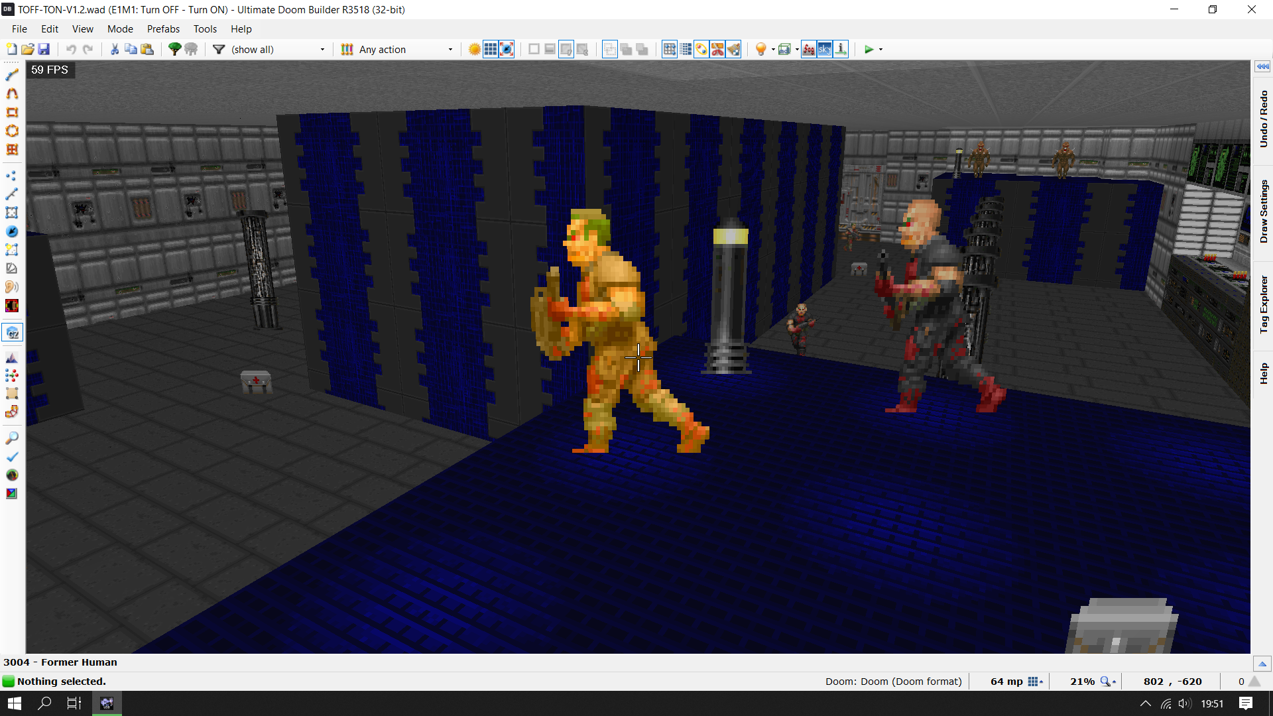This screenshot has height=716, width=1273.
Task: Open the Mode menu
Action: [x=120, y=29]
